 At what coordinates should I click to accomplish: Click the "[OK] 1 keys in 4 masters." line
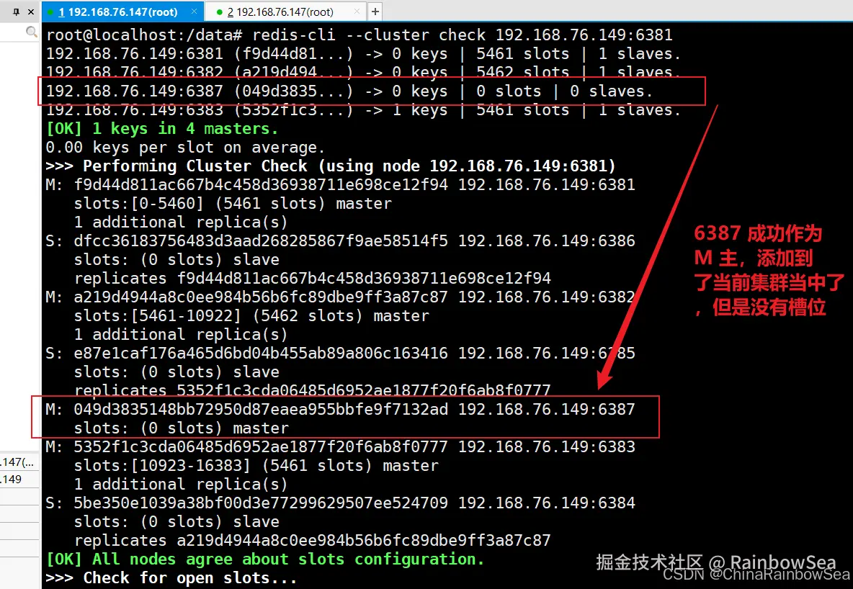click(x=162, y=128)
